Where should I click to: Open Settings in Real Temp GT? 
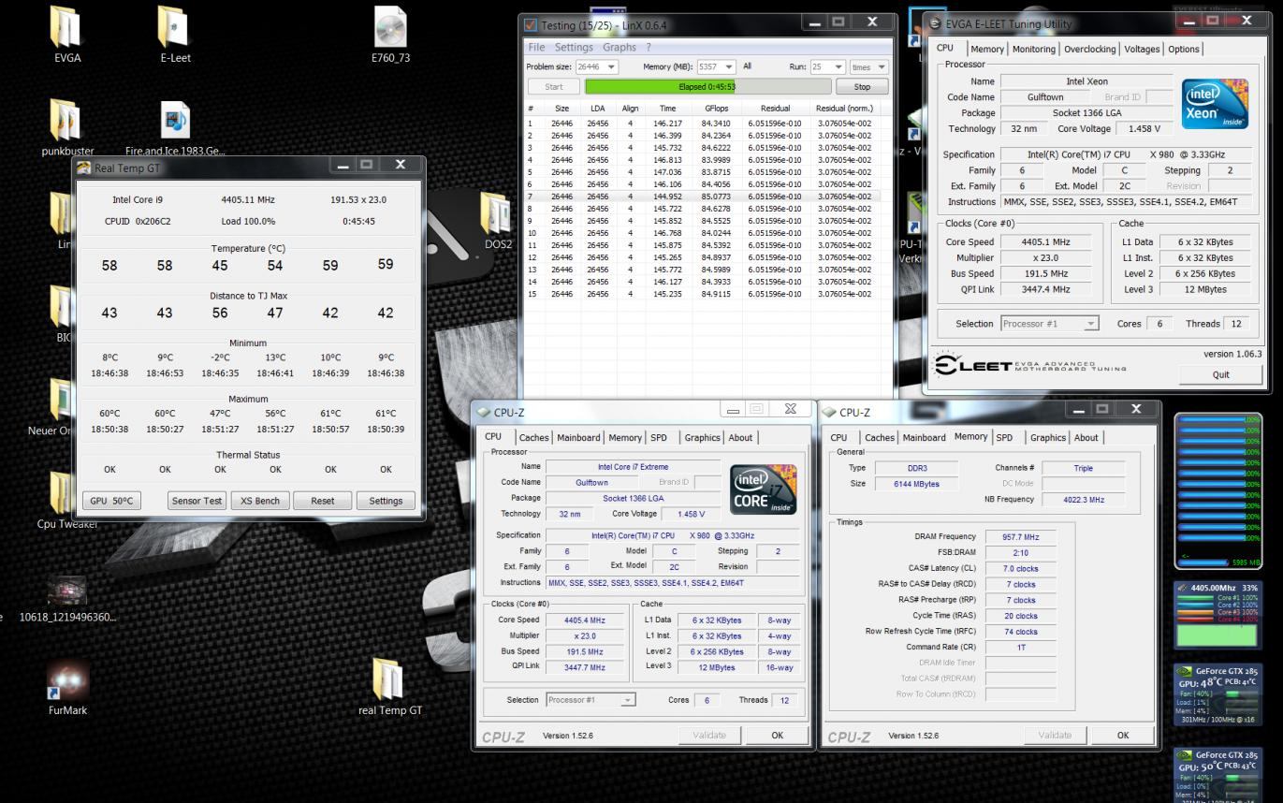pyautogui.click(x=385, y=501)
